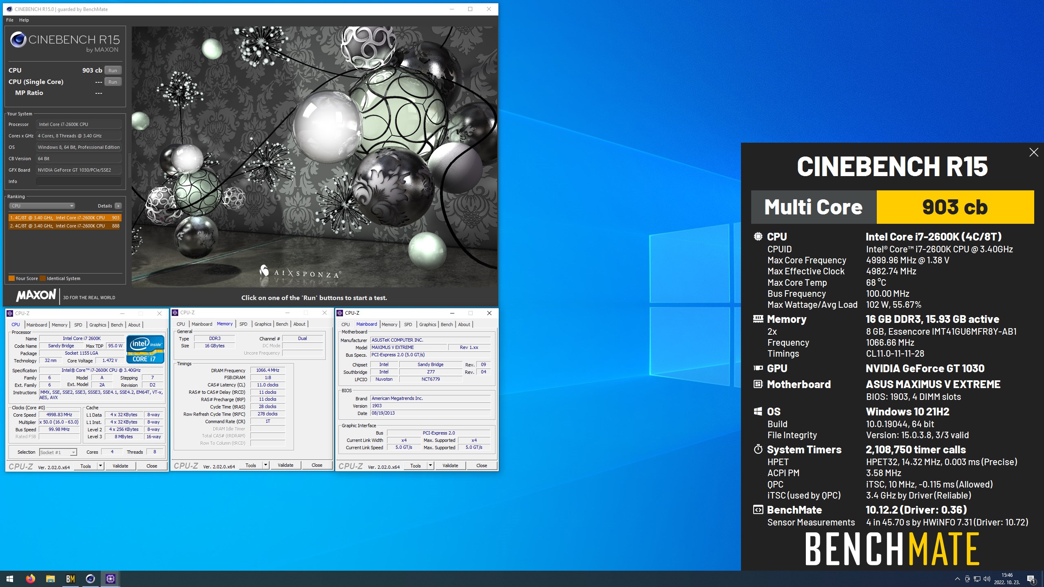Select ranking entry with score 903
This screenshot has width=1044, height=587.
(x=65, y=218)
